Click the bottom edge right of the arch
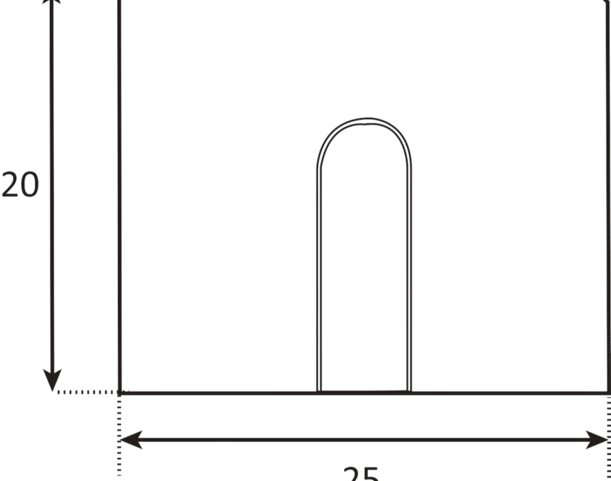The height and width of the screenshot is (481, 611). [510, 392]
